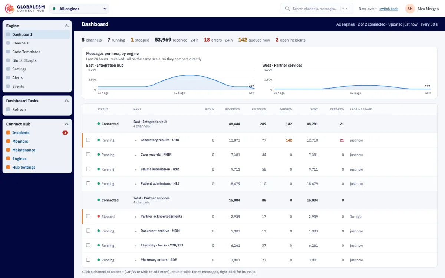Click West Partner services Connected status dot

point(99,200)
